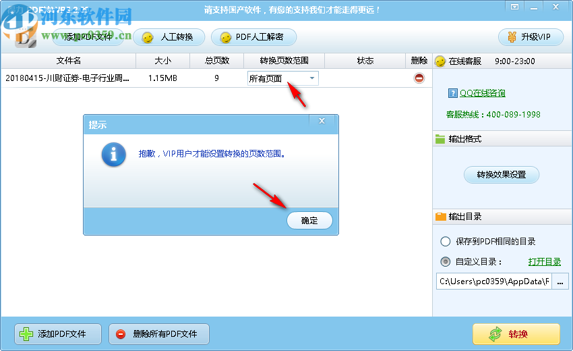Click 删除所有PDF文件 button

pyautogui.click(x=159, y=334)
